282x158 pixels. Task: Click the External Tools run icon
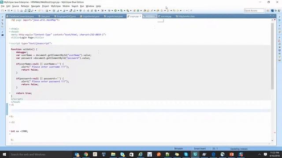(x=122, y=11)
